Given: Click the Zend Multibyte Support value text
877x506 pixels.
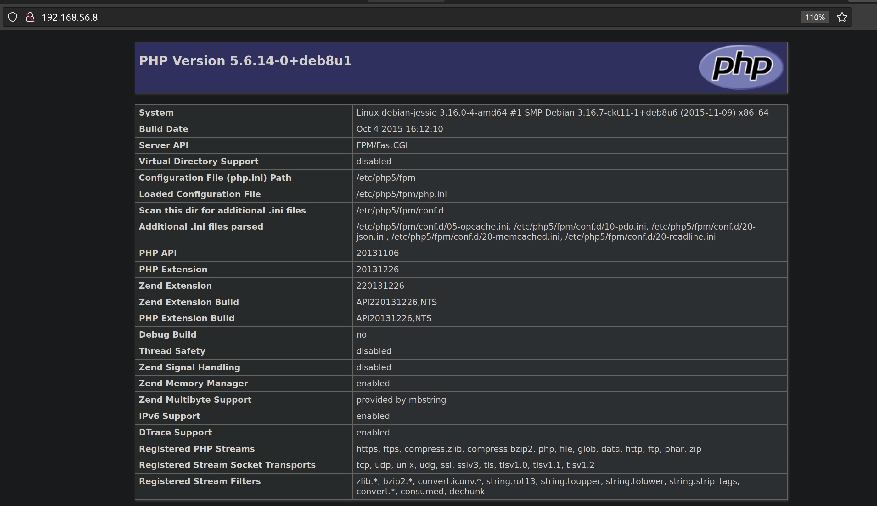Looking at the screenshot, I should [401, 400].
